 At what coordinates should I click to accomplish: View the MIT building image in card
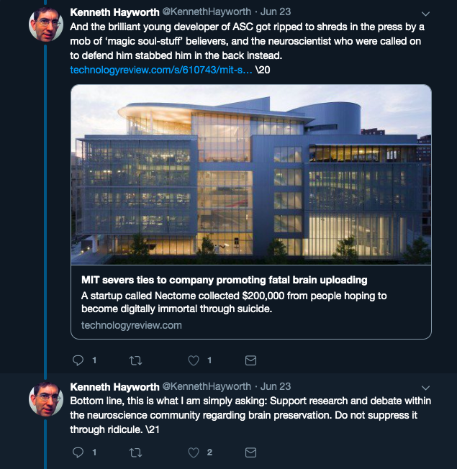click(251, 175)
